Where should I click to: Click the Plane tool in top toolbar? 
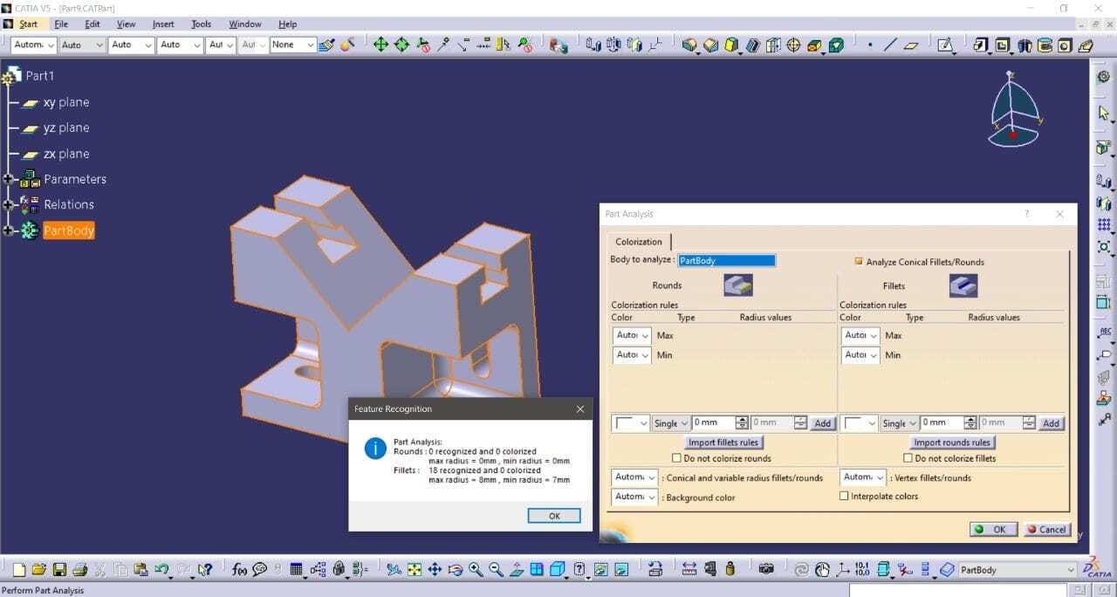click(912, 45)
